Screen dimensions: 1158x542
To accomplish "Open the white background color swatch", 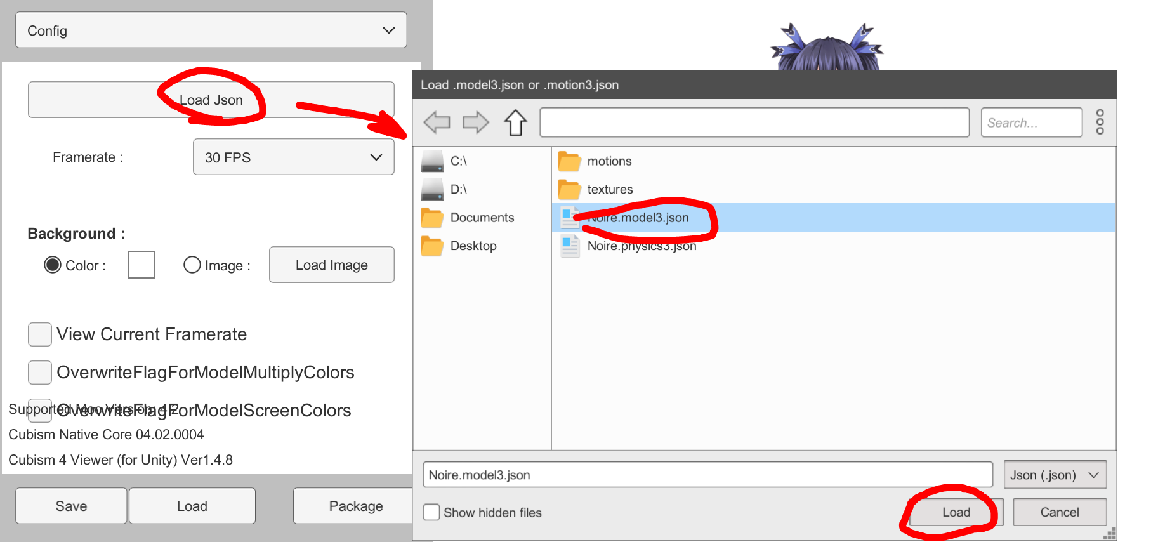I will pyautogui.click(x=141, y=265).
